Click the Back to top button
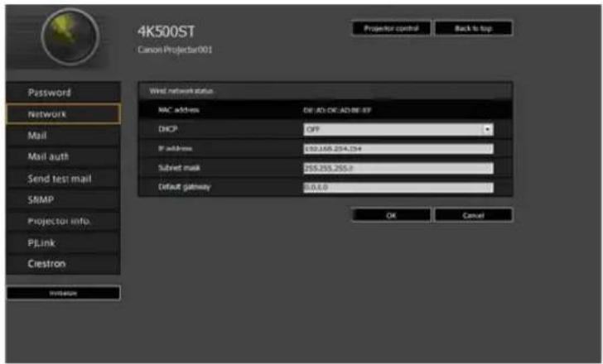 pyautogui.click(x=474, y=28)
